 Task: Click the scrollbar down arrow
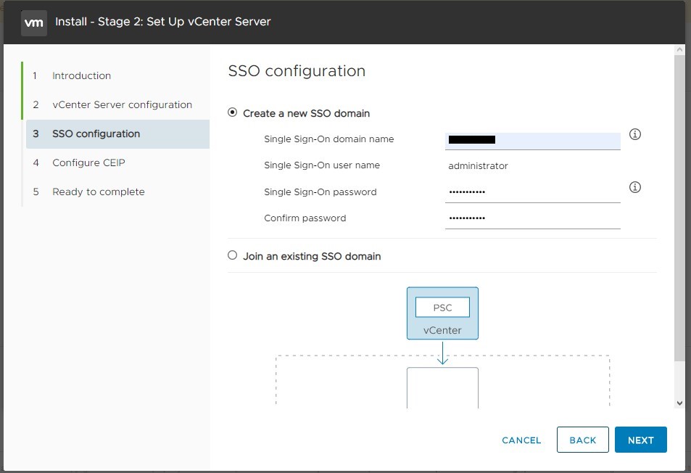679,403
